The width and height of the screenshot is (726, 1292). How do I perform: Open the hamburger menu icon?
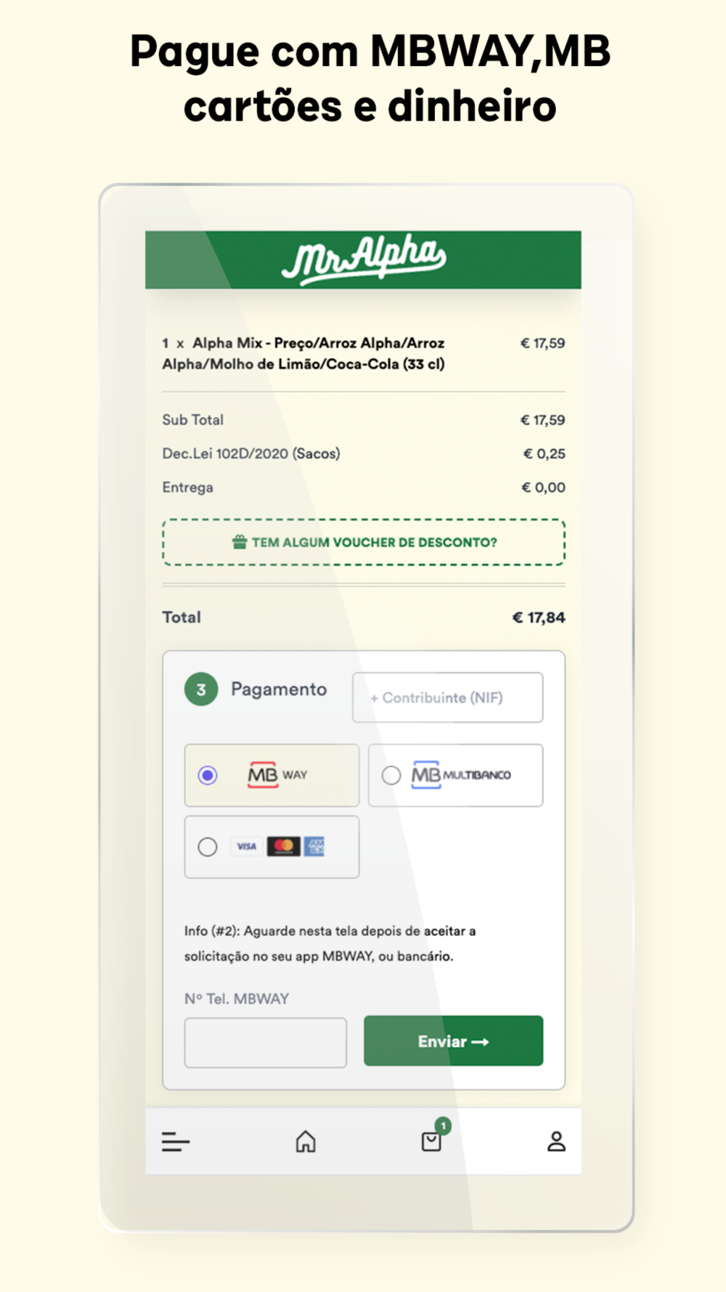tap(175, 1142)
